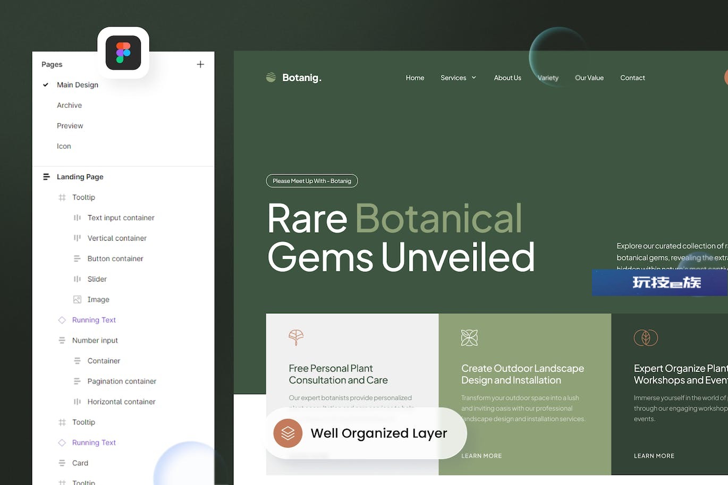This screenshot has height=485, width=728.
Task: Click the Vertical container layout icon
Action: 77,238
